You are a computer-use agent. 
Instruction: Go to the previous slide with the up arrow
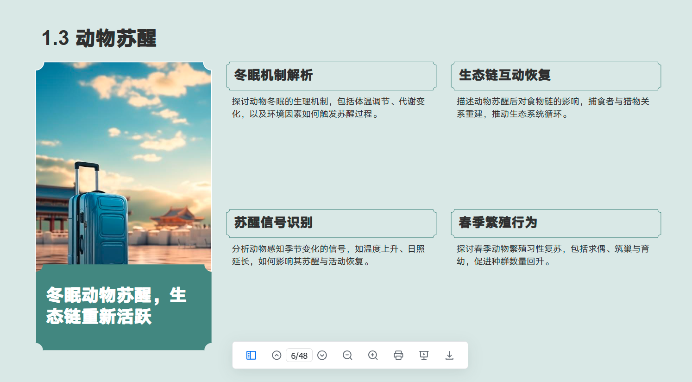click(277, 355)
